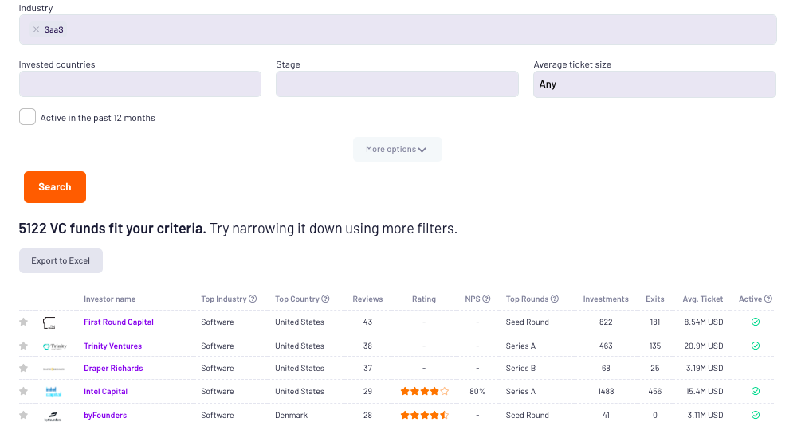This screenshot has height=426, width=797.
Task: Click Top Industry column header text
Action: (224, 299)
